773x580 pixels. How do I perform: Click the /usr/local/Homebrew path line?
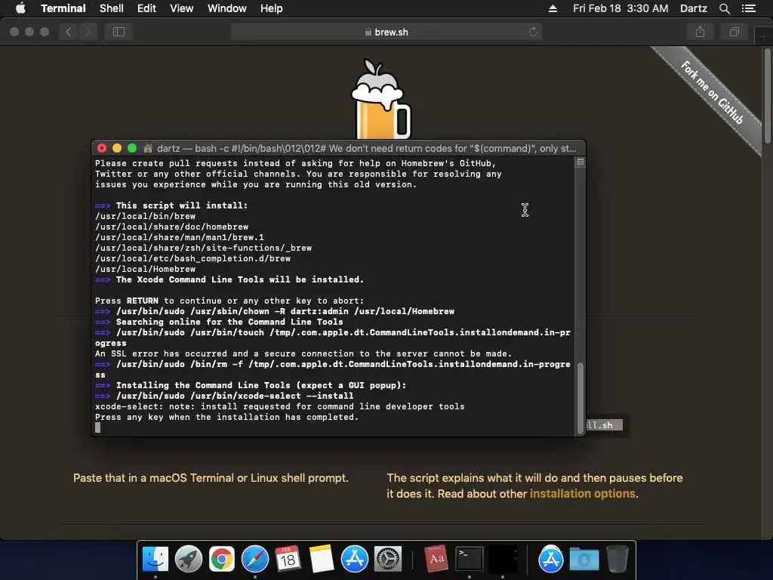click(145, 269)
